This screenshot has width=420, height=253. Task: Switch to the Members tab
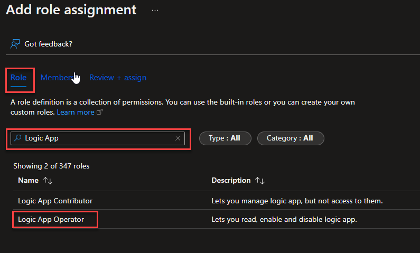(57, 78)
